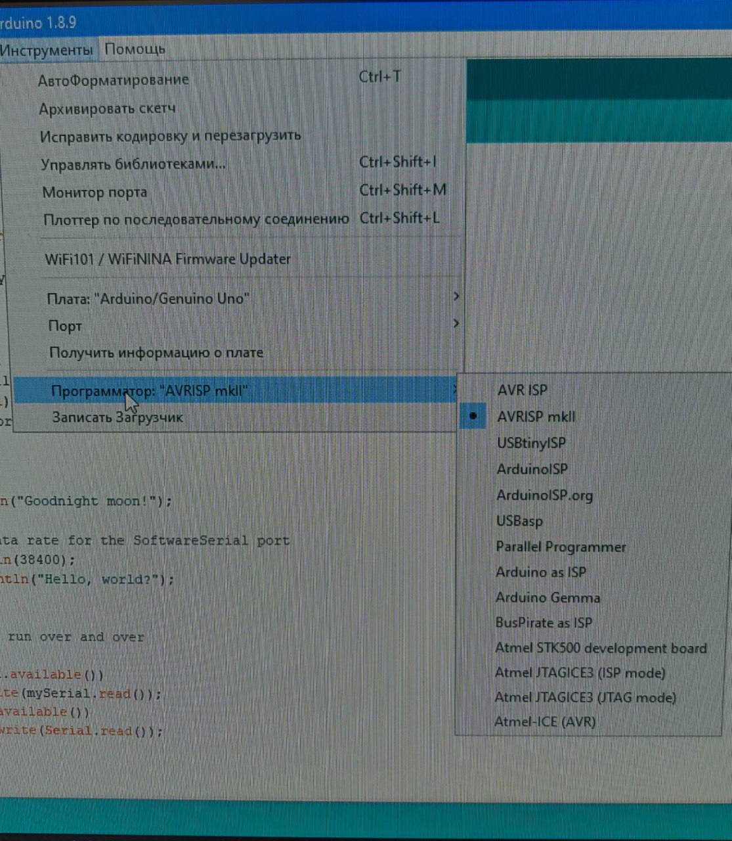Click the SoftwareSerial port comment line
This screenshot has width=732, height=841.
[x=144, y=541]
